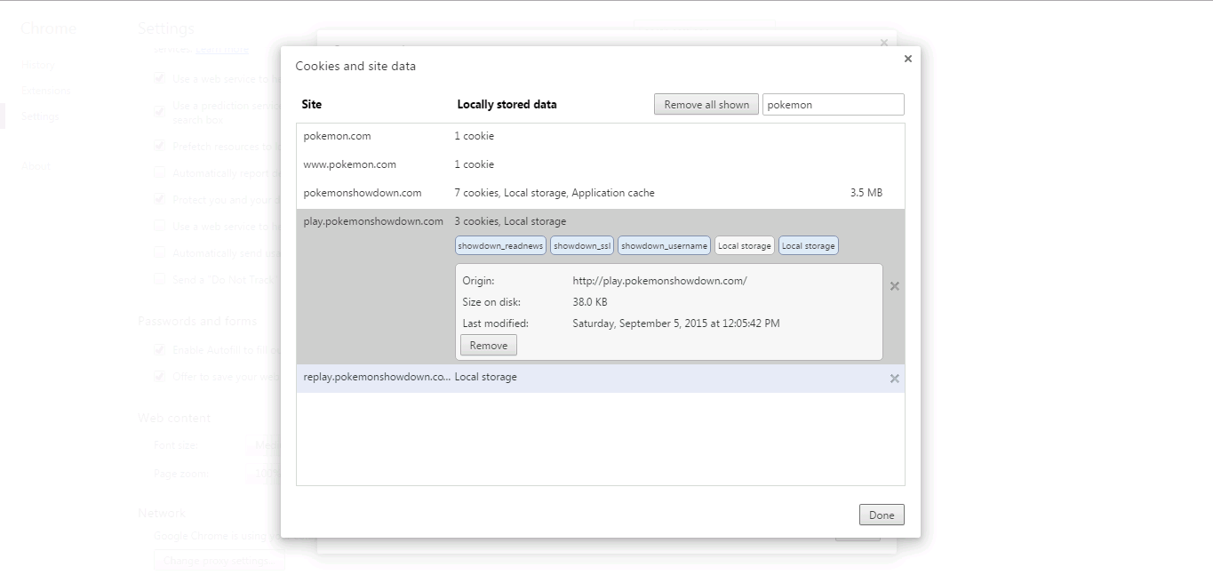1213x583 pixels.
Task: Select the highlighted second Local storage chip
Action: click(808, 246)
